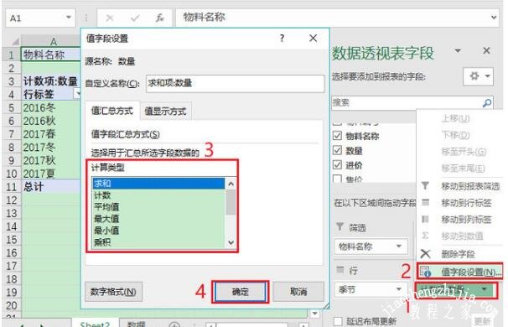Select the 总计 cell
The image size is (508, 327).
[x=51, y=187]
